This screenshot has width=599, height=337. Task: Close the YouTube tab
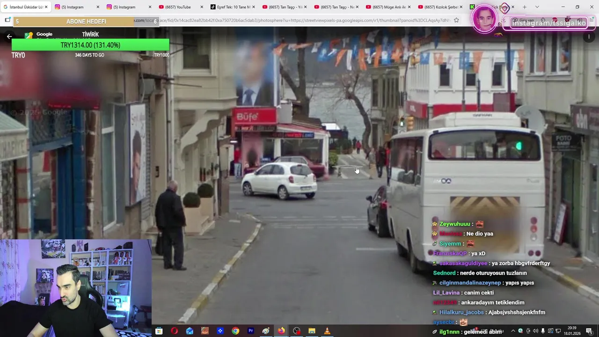click(x=202, y=7)
